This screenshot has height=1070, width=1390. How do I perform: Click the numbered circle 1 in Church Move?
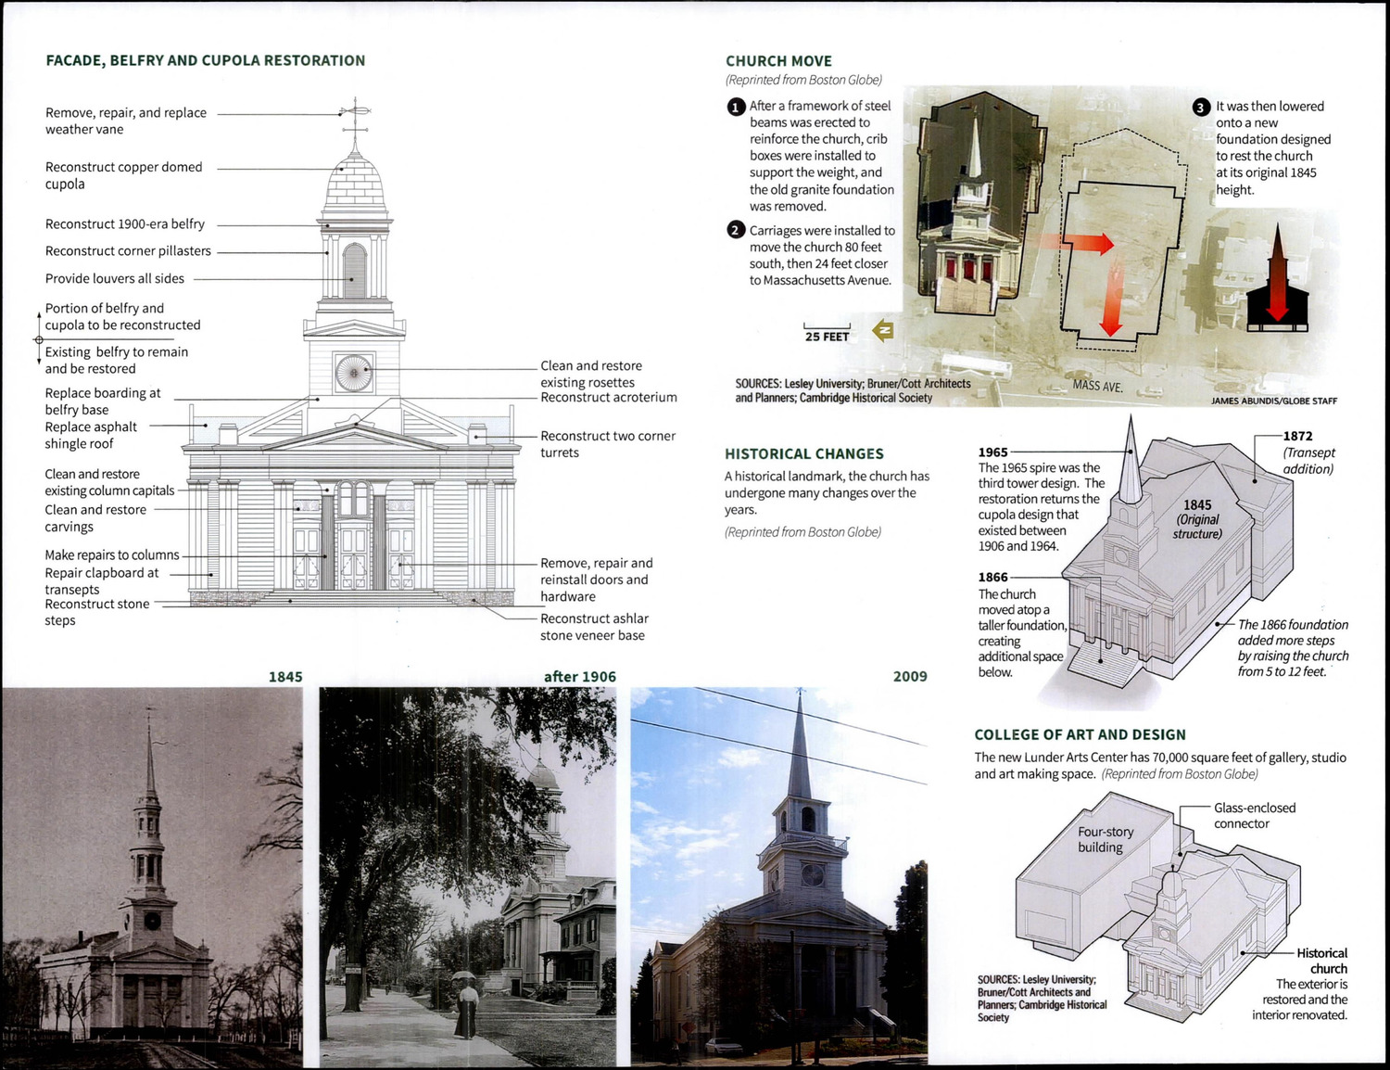click(x=736, y=107)
